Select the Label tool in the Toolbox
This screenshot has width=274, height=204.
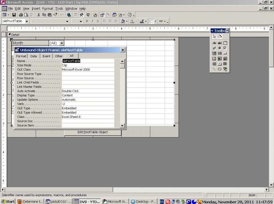point(214,43)
